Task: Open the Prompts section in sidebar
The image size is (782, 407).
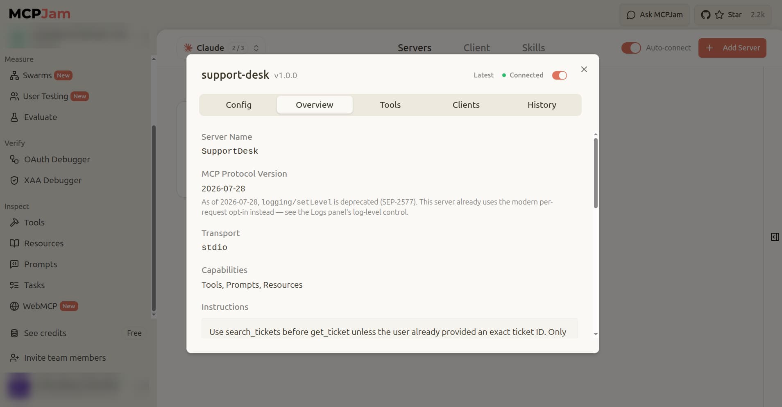Action: pos(34,264)
